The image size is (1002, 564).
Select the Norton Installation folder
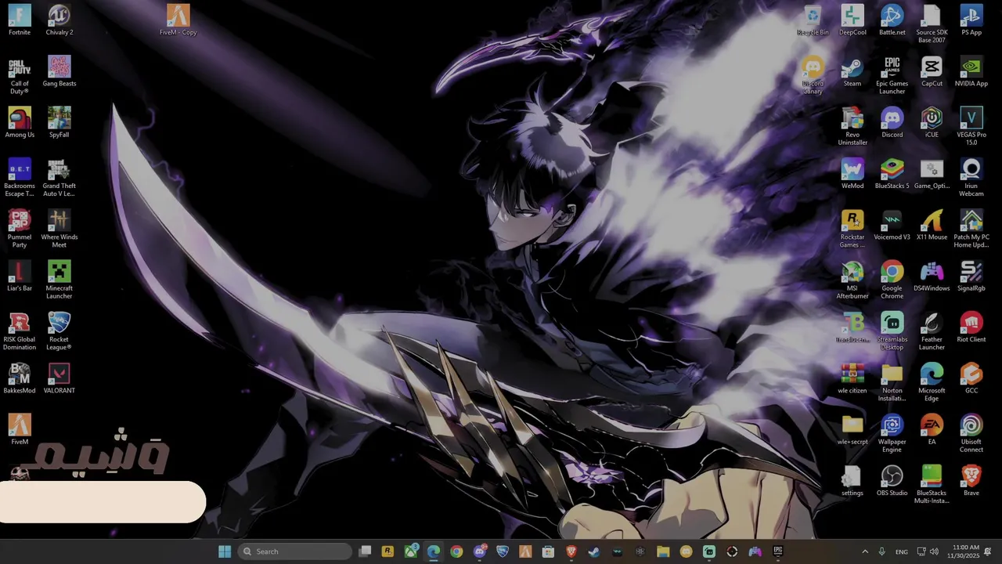[892, 382]
